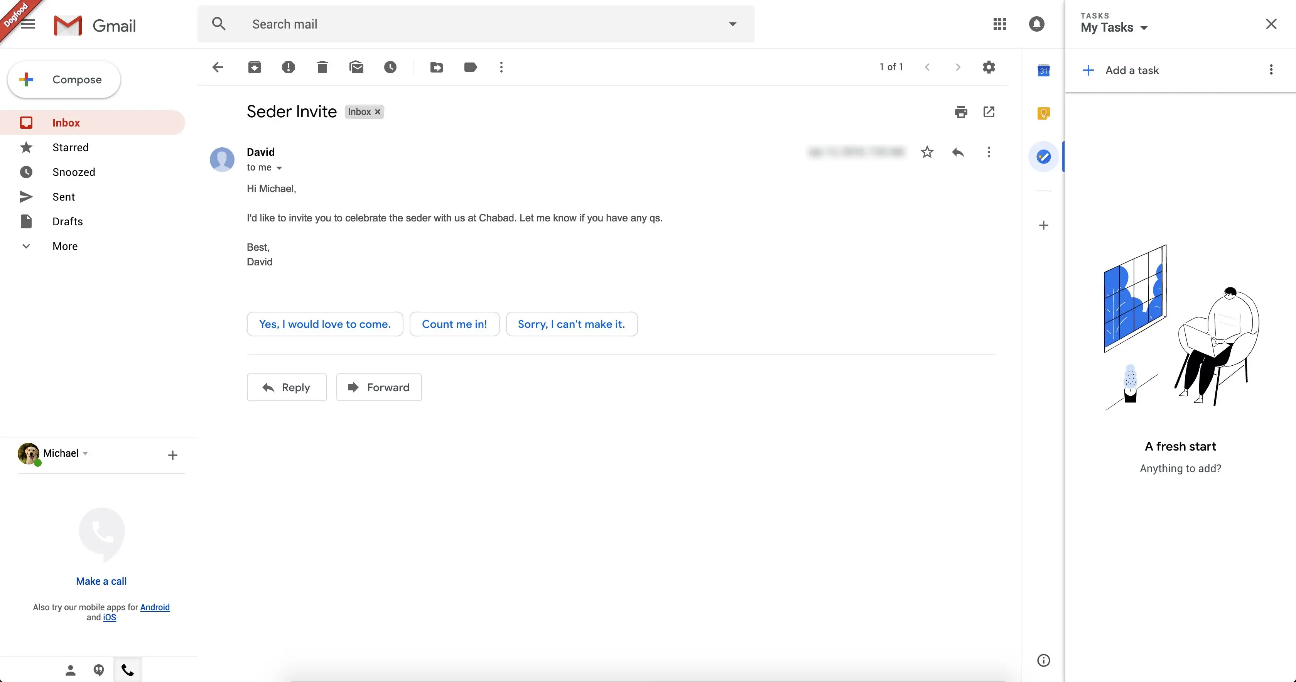This screenshot has width=1296, height=682.
Task: Click the Android app link
Action: click(x=155, y=607)
